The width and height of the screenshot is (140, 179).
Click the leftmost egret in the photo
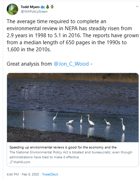(x=24, y=117)
